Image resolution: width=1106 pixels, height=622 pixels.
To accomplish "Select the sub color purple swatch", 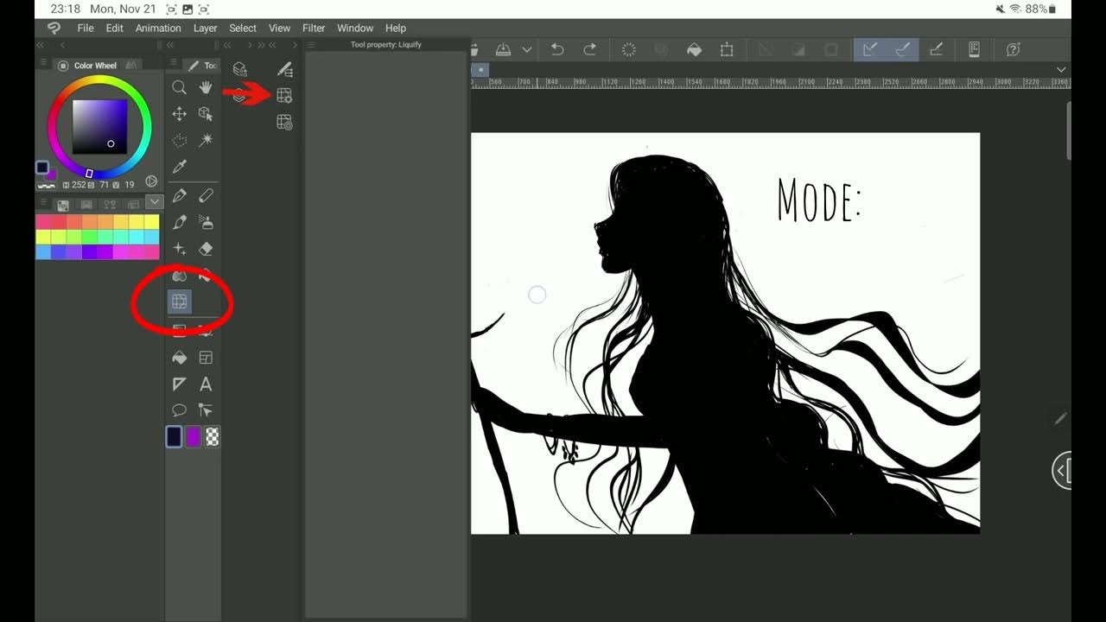I will [x=194, y=437].
